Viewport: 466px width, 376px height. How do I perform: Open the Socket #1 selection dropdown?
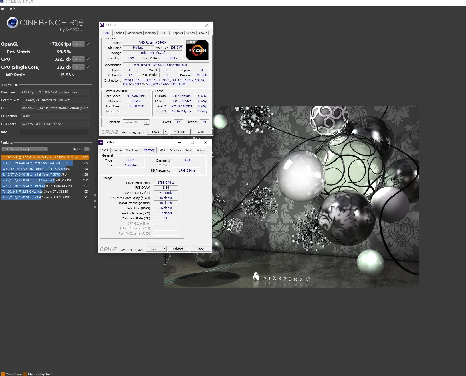click(136, 122)
